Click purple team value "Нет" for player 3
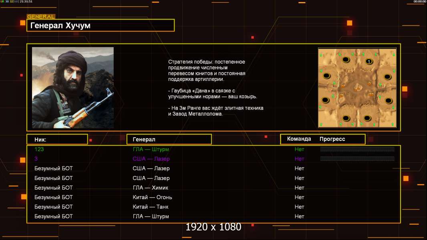Viewport: 427px width, 240px height. tap(299, 159)
